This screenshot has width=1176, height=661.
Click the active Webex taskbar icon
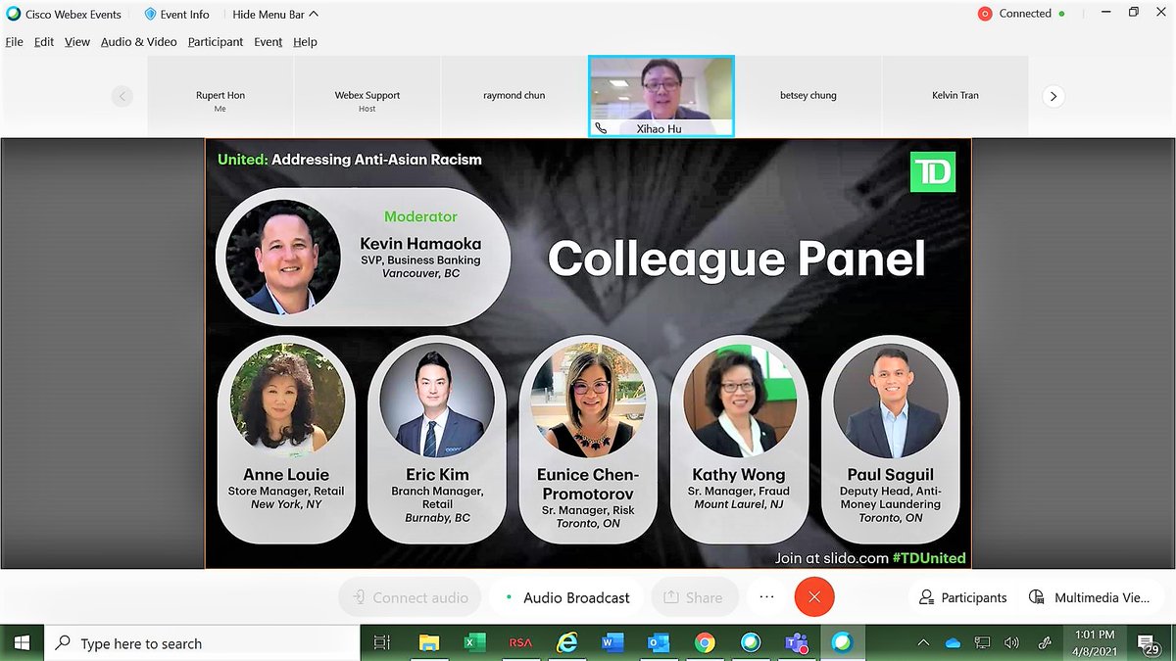click(843, 643)
